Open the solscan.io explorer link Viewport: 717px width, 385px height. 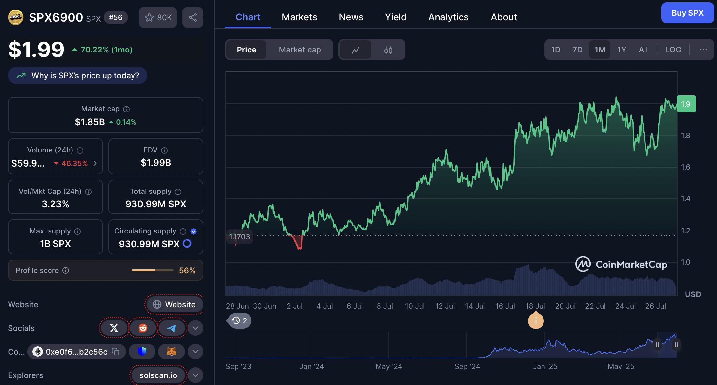(x=158, y=375)
